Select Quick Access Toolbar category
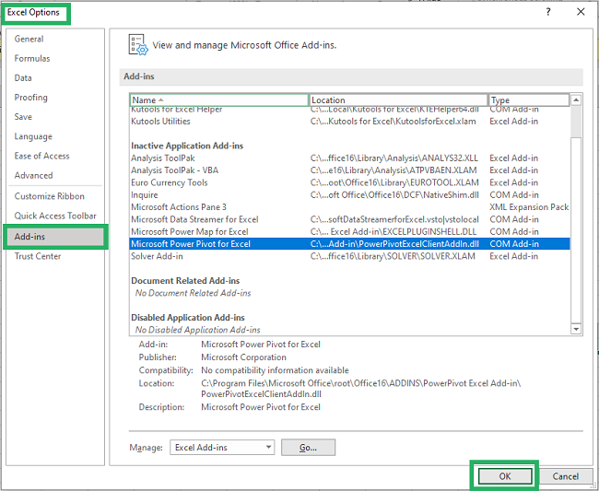 (55, 216)
